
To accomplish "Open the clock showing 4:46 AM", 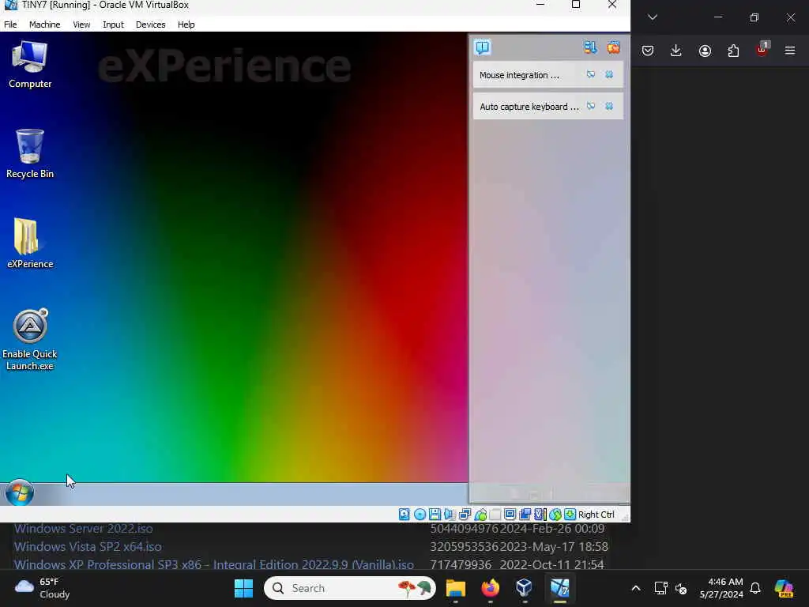I will (x=721, y=588).
